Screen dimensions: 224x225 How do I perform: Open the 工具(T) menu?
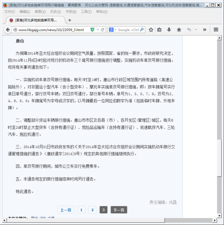pyautogui.click(x=86, y=12)
